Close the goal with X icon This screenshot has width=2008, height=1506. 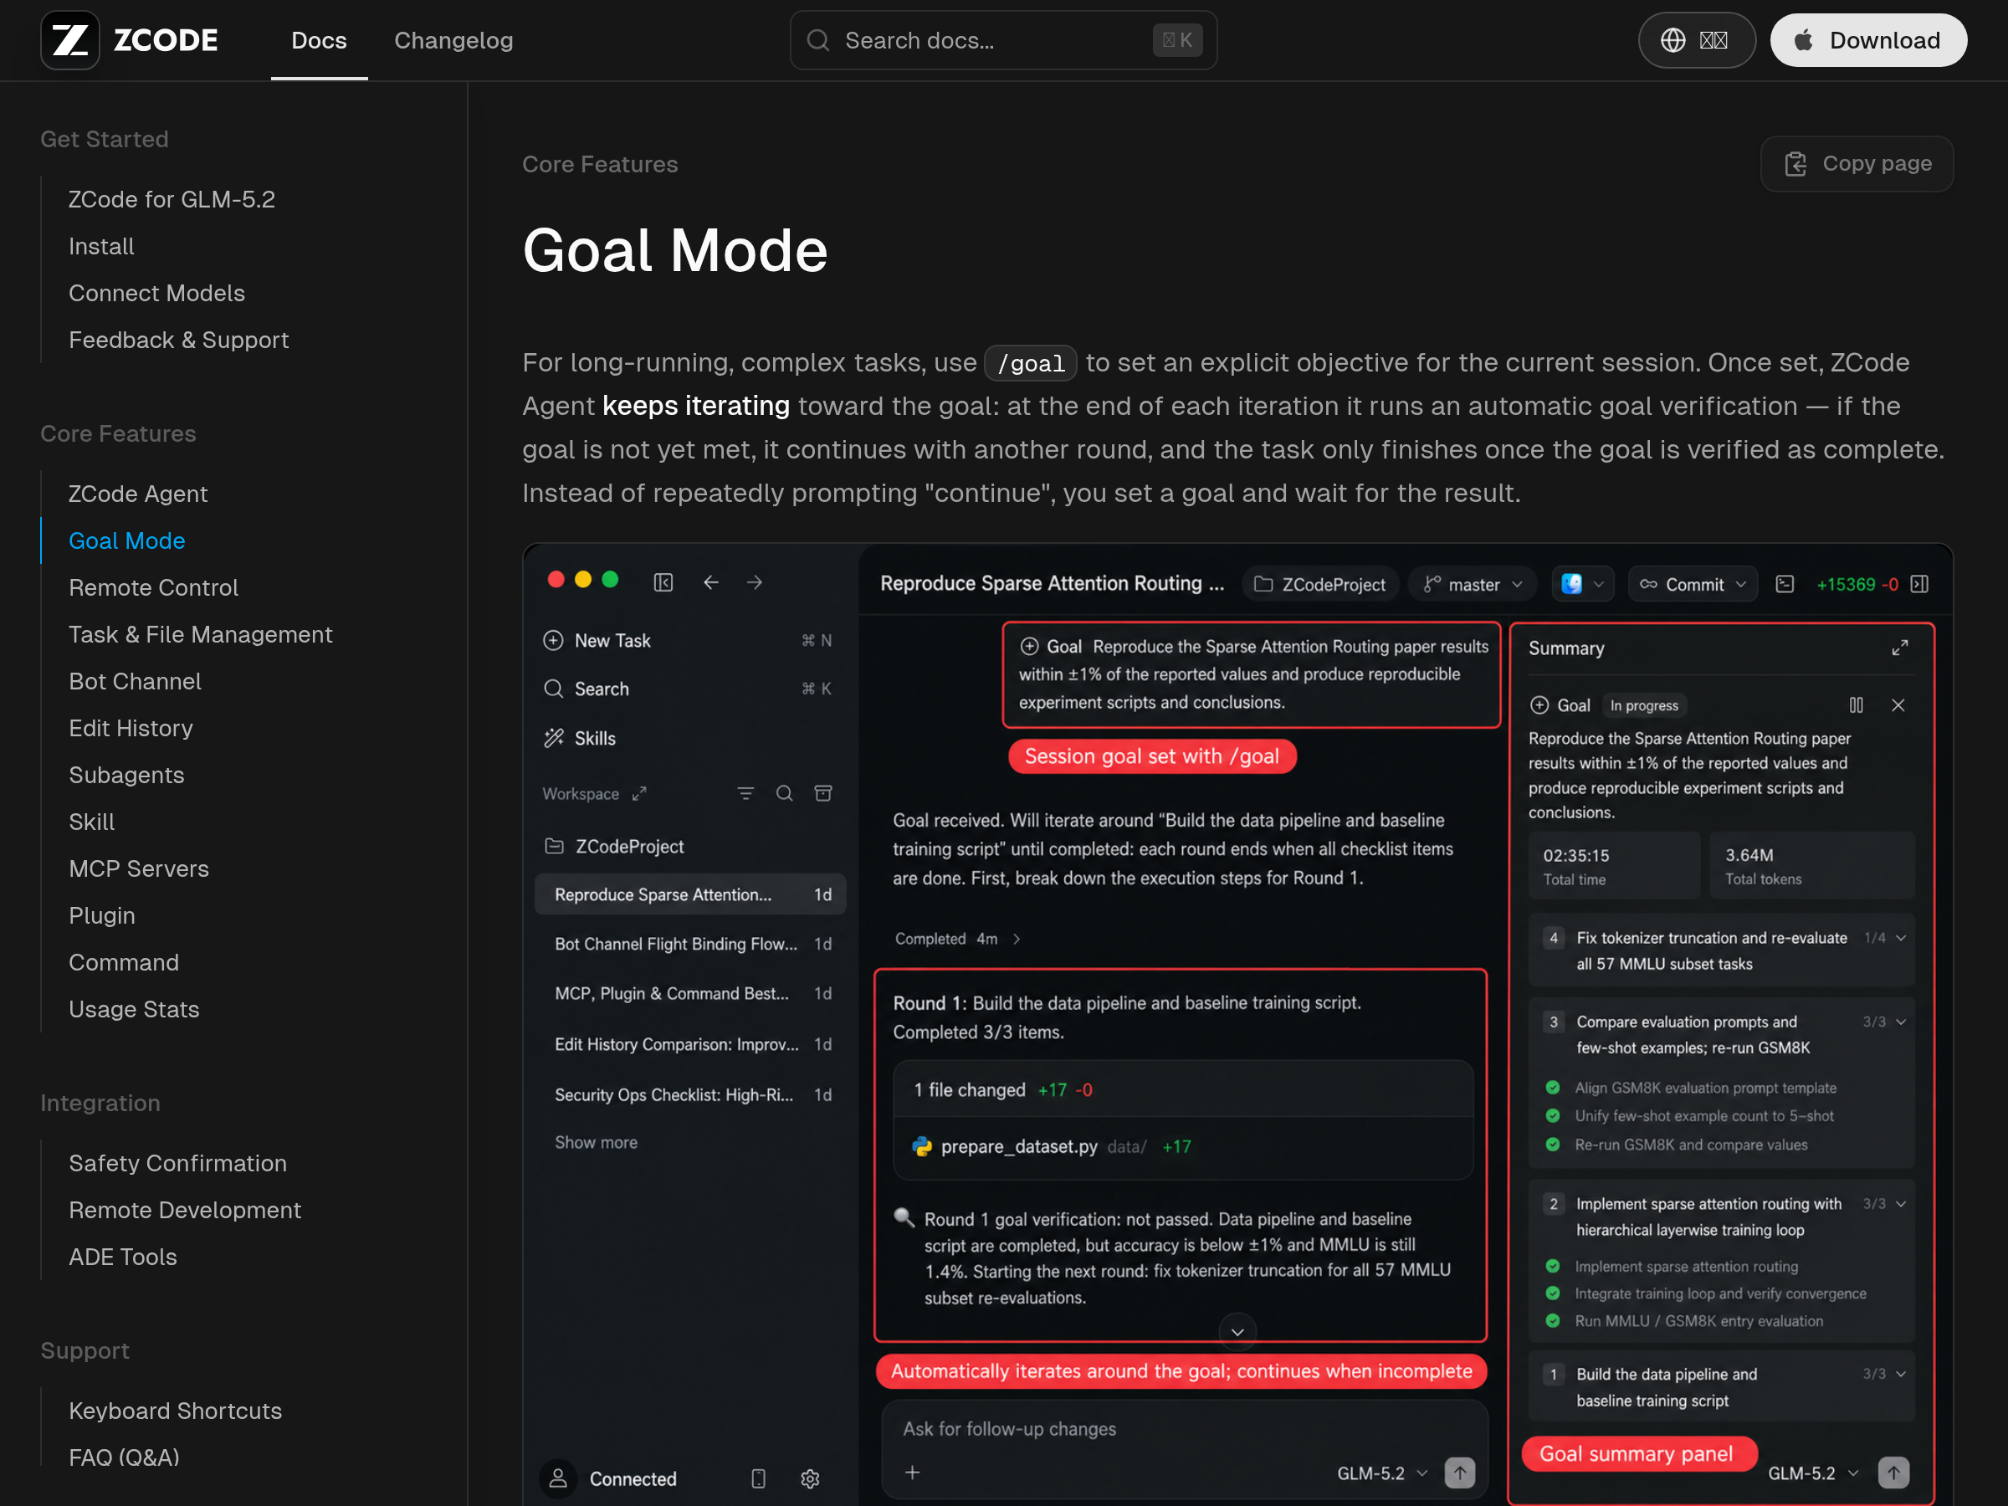point(1898,705)
